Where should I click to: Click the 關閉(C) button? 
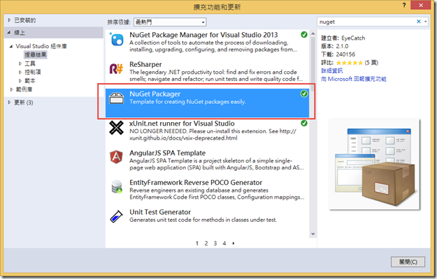[x=408, y=262]
